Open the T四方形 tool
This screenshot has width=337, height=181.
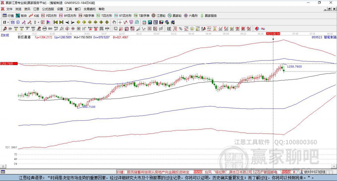click(104, 16)
